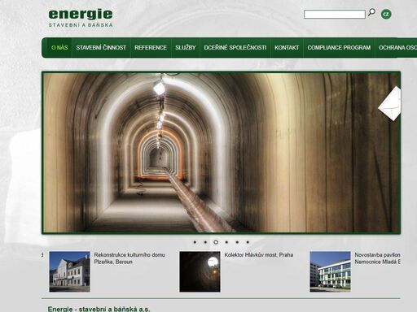The width and height of the screenshot is (417, 312).
Task: Click the Energie - stavební a báňská a.s. heading
Action: coord(99,309)
